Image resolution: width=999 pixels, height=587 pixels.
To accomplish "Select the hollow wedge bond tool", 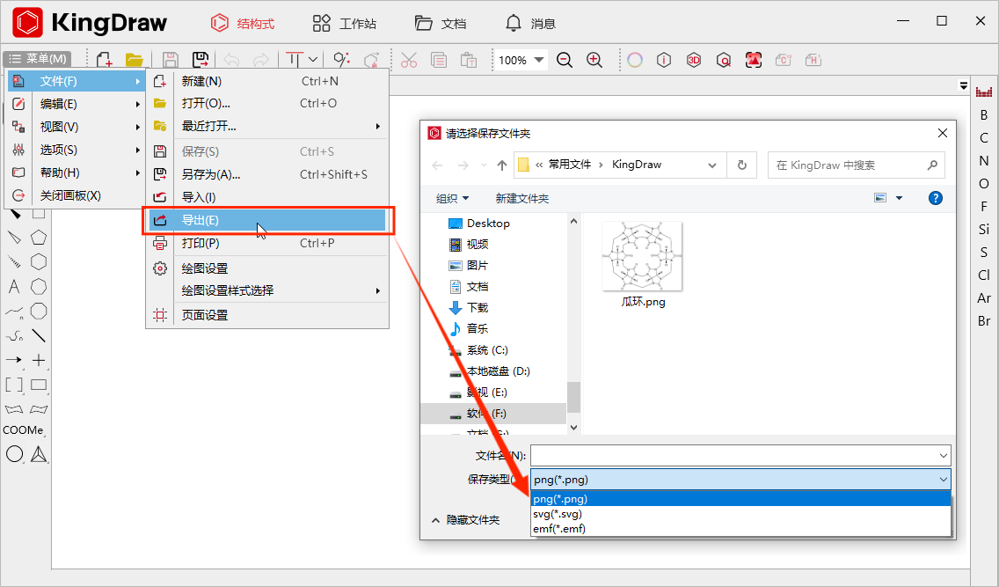I will pos(14,237).
